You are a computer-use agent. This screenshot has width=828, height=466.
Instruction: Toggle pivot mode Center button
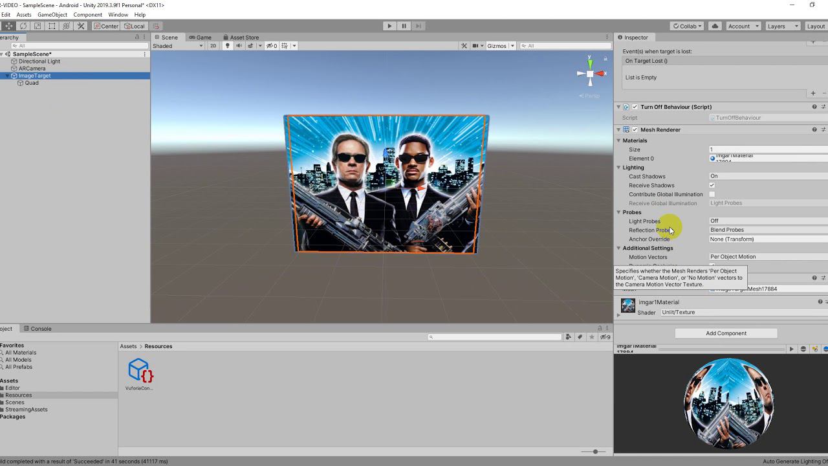click(105, 26)
